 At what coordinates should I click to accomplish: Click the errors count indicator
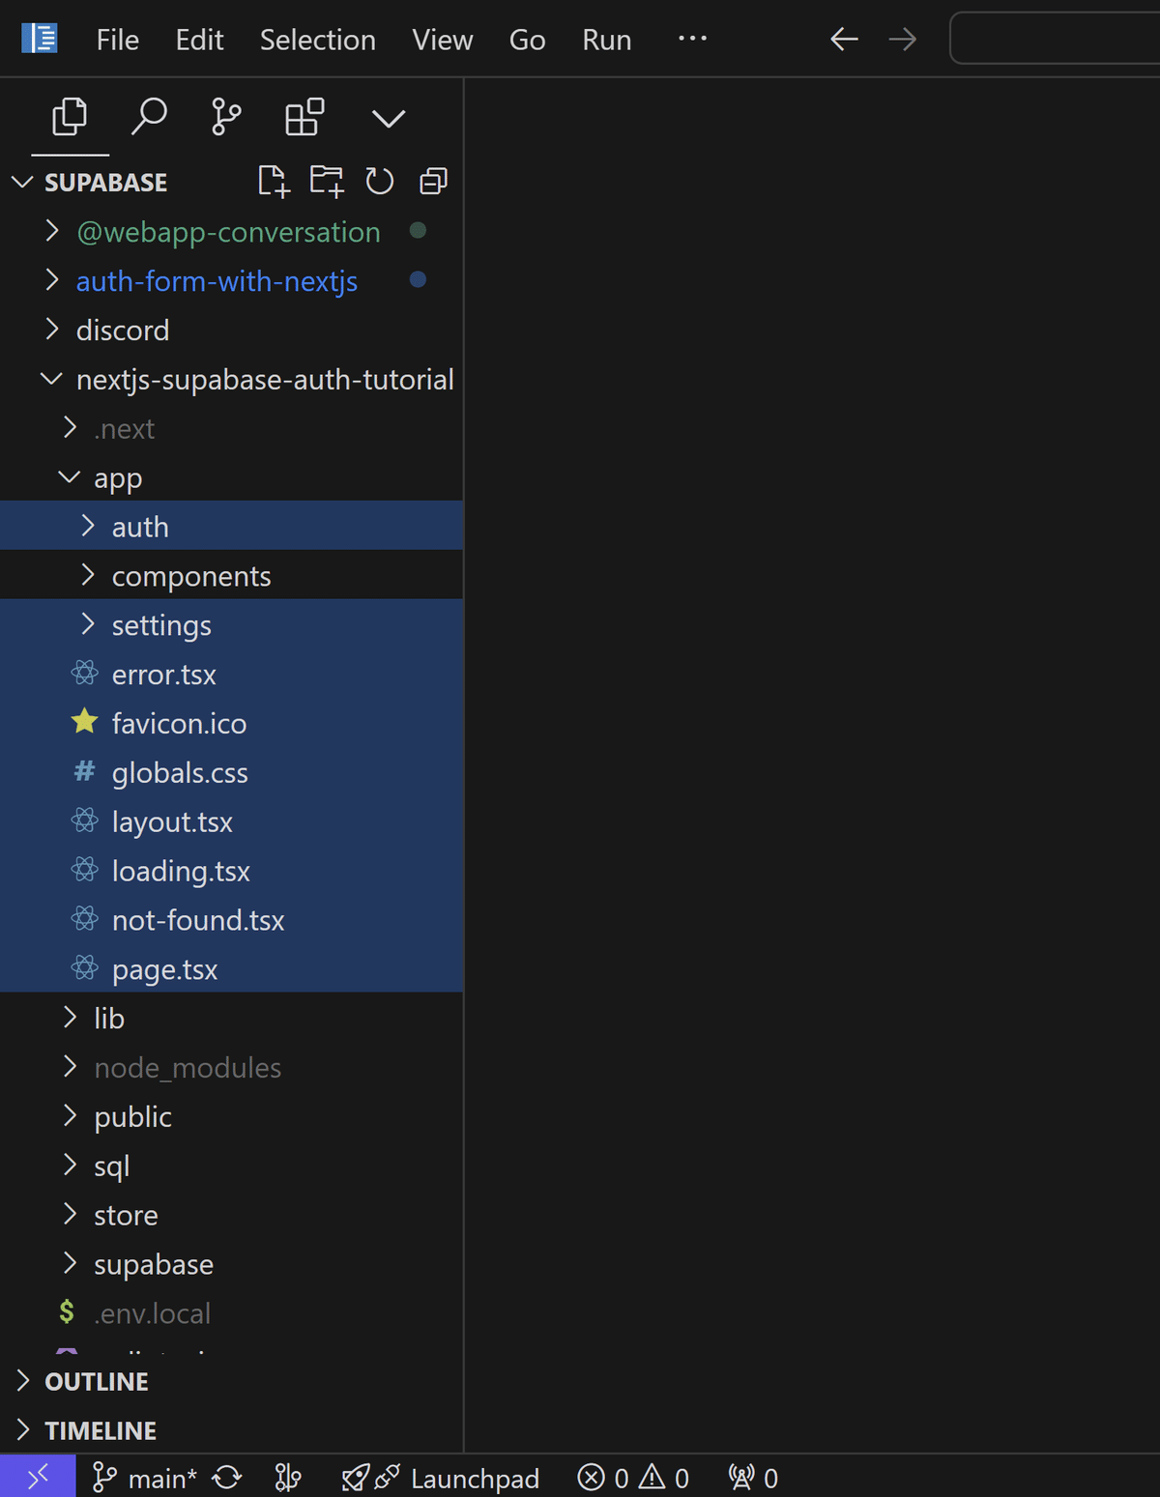pyautogui.click(x=603, y=1478)
